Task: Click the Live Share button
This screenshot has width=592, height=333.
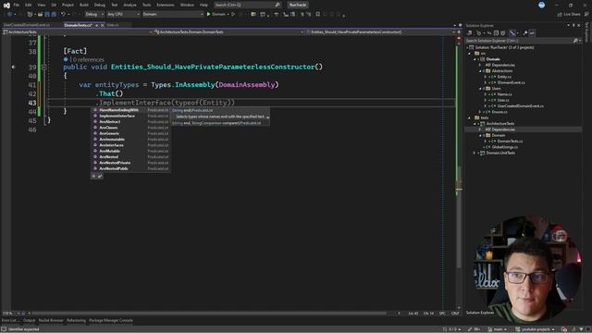Action: point(569,15)
